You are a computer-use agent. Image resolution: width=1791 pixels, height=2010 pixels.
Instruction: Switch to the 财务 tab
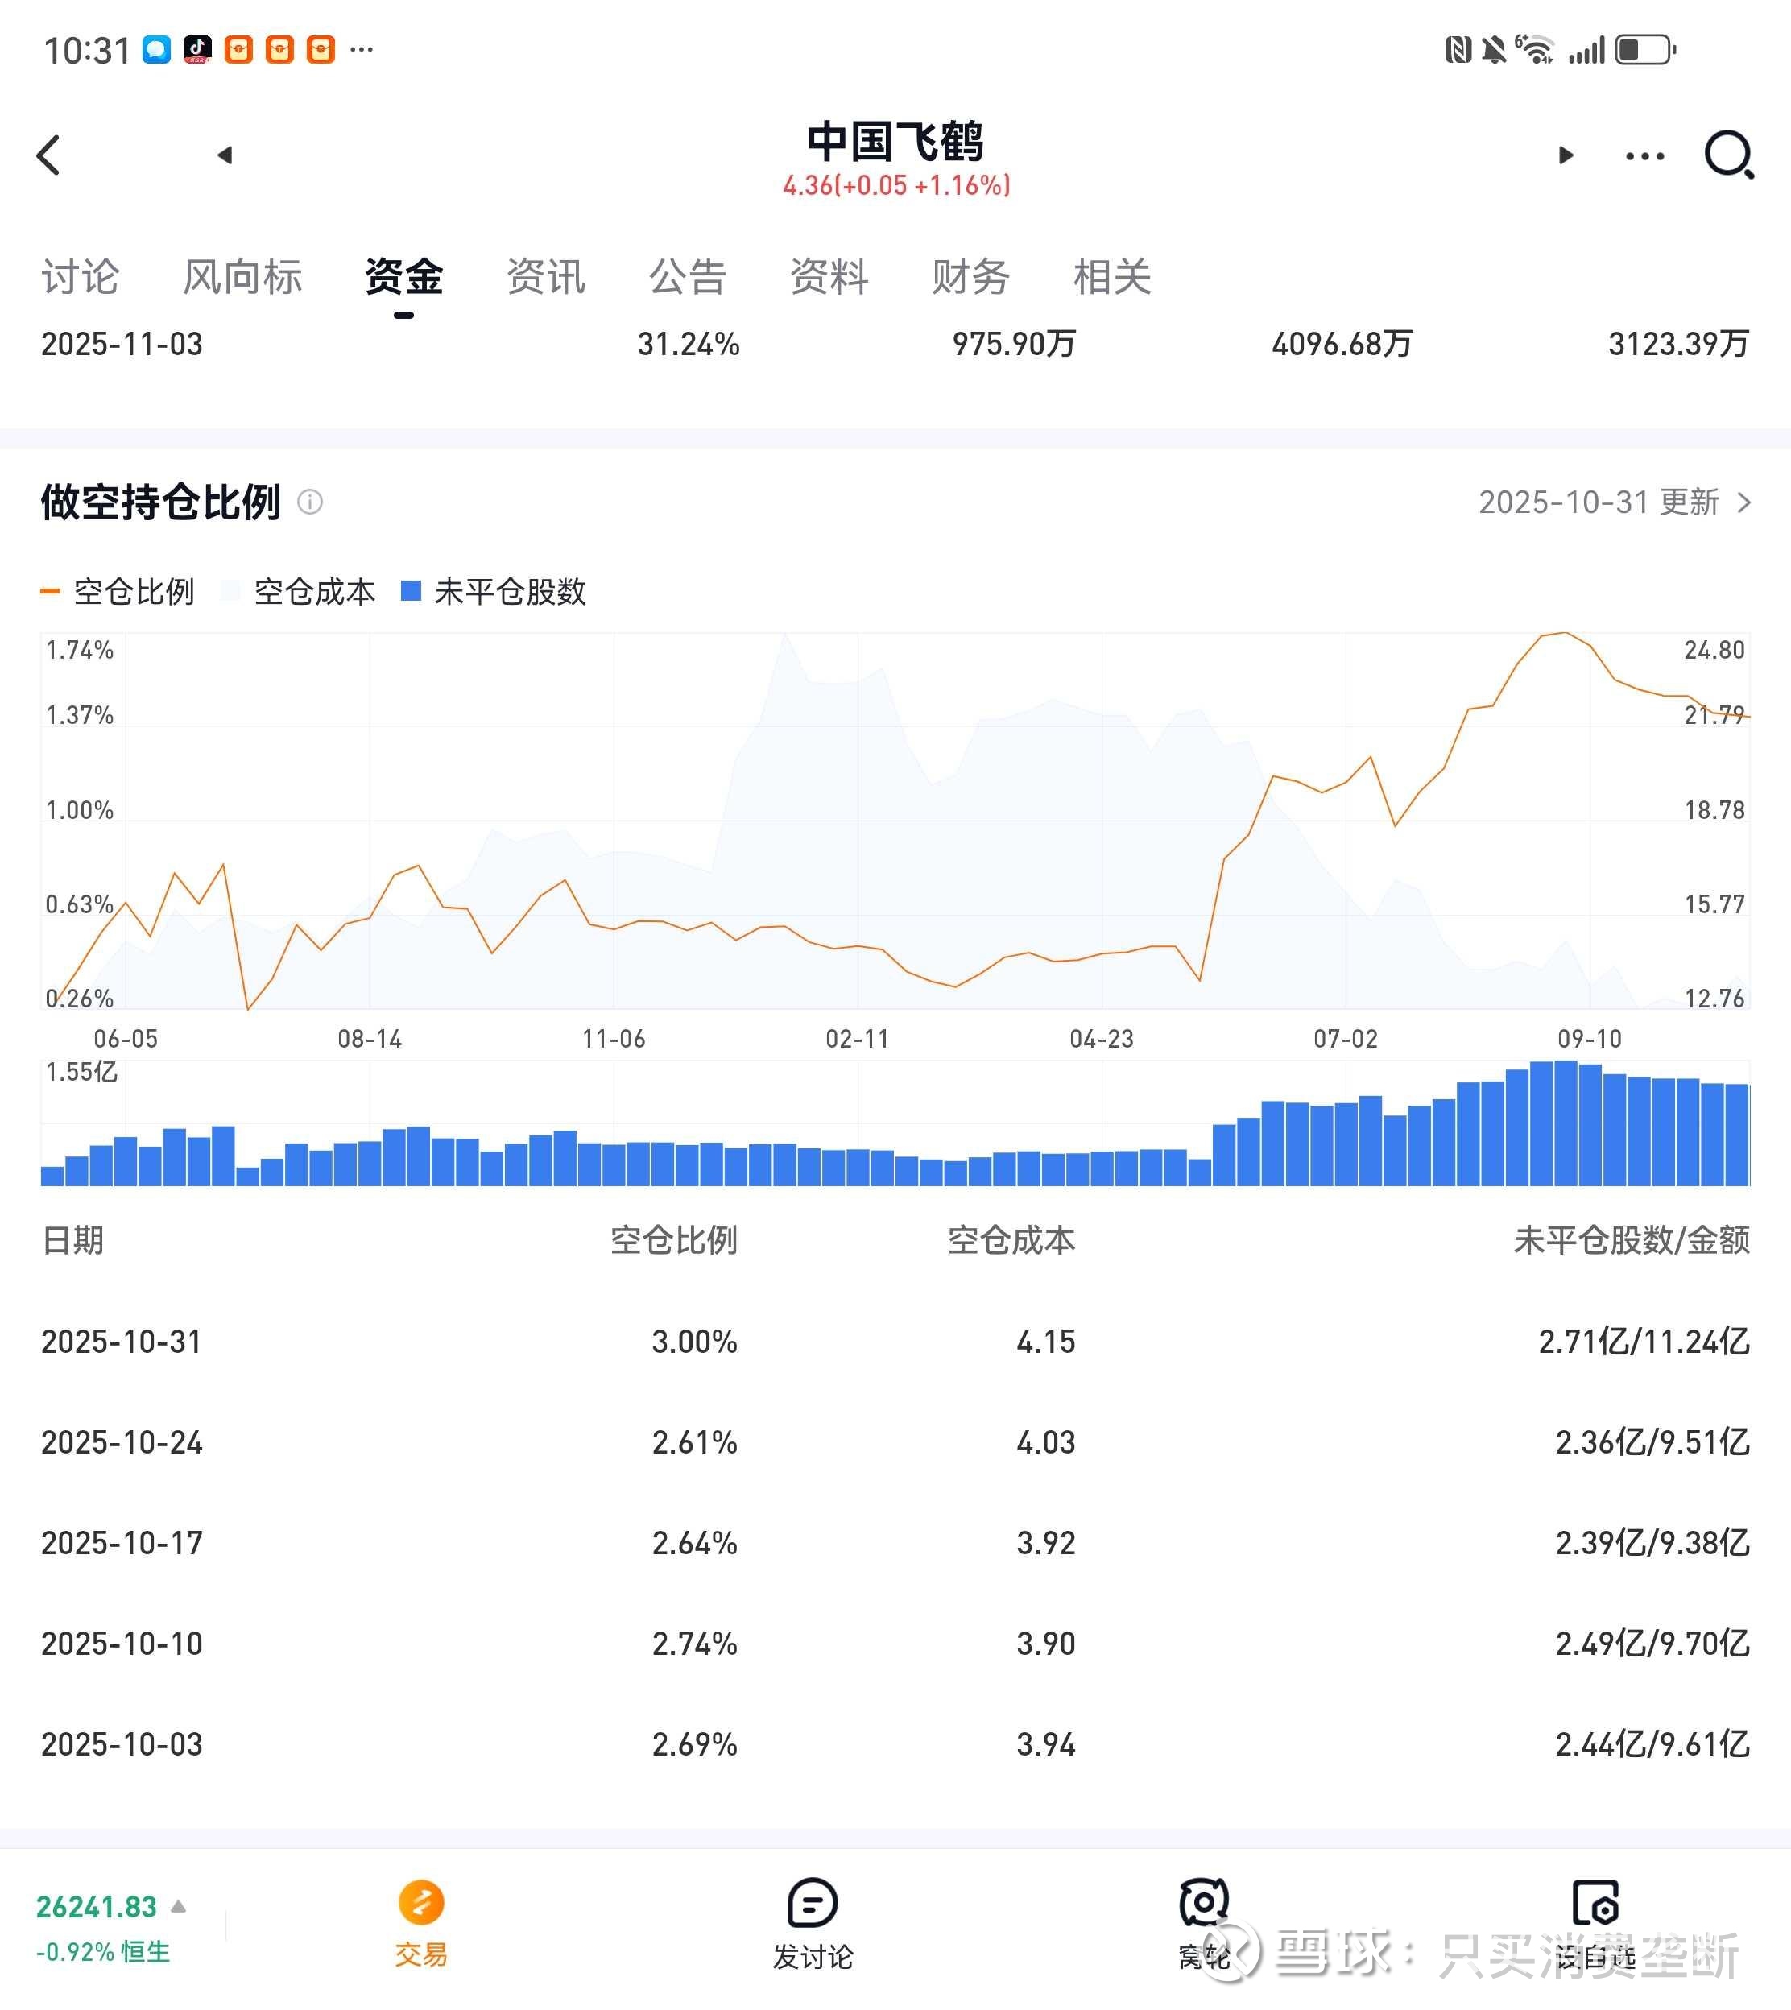pos(970,276)
